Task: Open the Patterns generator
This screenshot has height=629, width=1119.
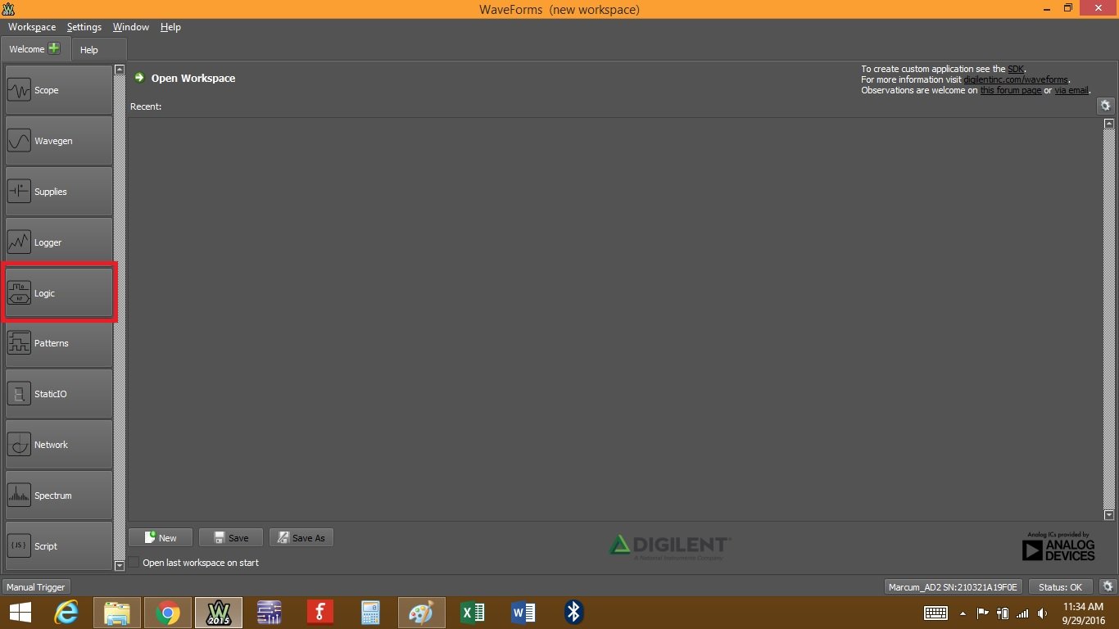Action: pos(59,343)
